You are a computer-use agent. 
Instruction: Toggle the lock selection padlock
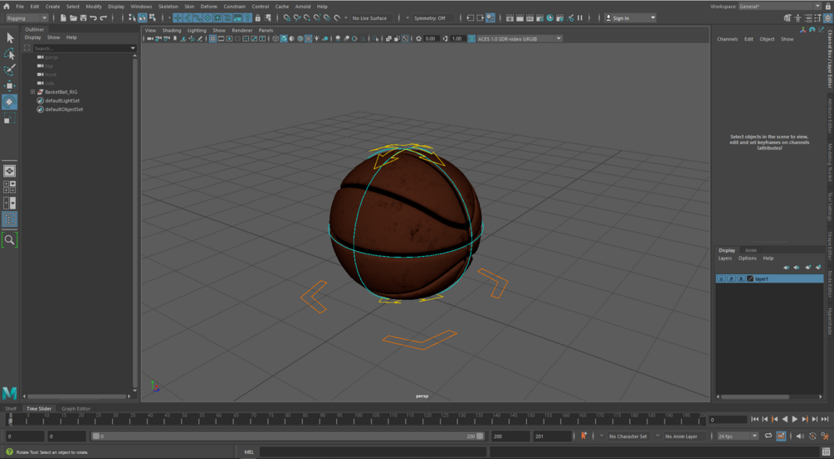pos(258,18)
